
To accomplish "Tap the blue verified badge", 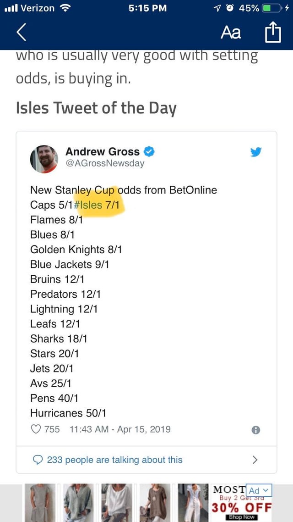I will [149, 151].
